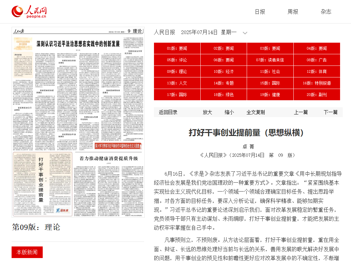351x263 pixels.
Task: Click the people.cn logo
Action: 29,12
